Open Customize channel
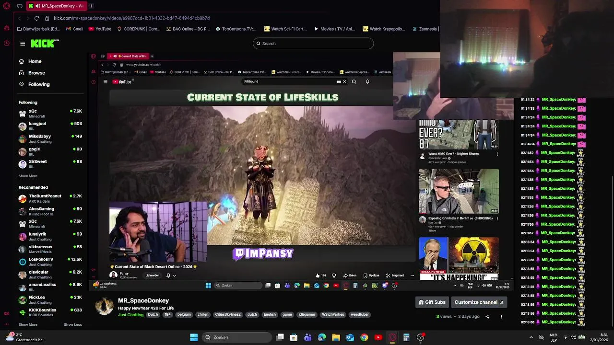The width and height of the screenshot is (614, 345). [x=479, y=302]
